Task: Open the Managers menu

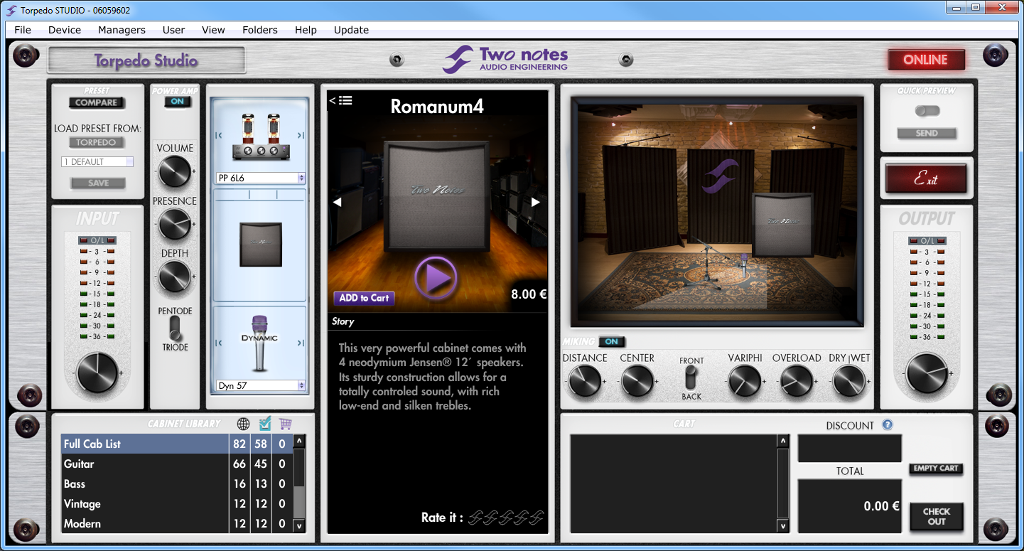Action: [122, 30]
